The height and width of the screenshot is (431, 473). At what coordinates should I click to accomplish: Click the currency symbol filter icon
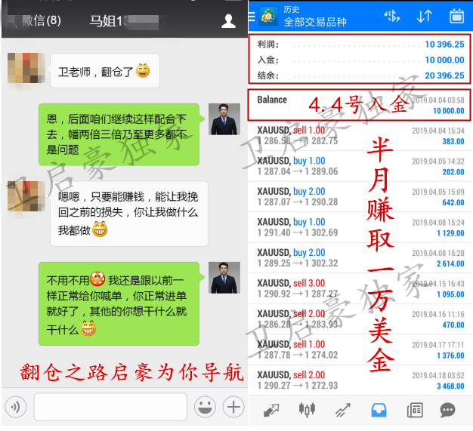coord(391,16)
